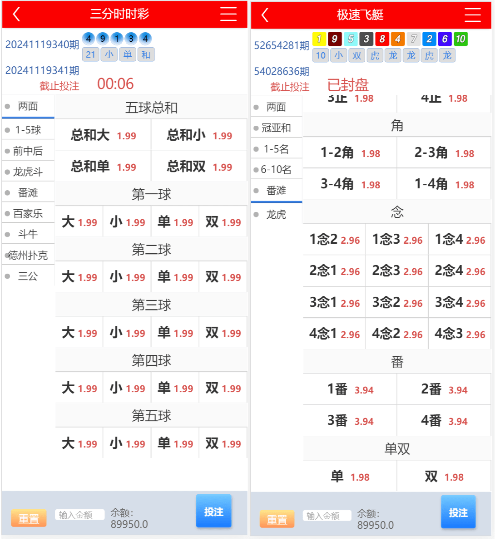Select the 1番 3.94 bet option
This screenshot has width=495, height=541.
point(350,389)
